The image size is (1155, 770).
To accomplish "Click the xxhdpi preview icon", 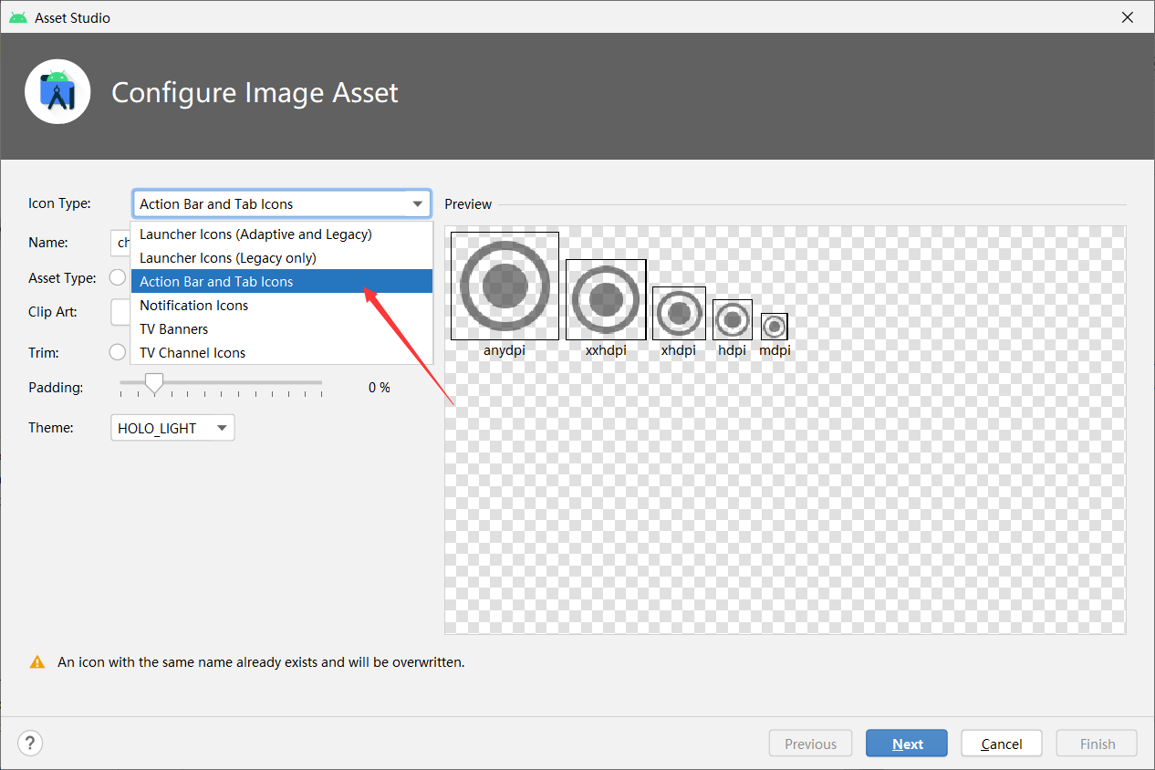I will pyautogui.click(x=606, y=299).
